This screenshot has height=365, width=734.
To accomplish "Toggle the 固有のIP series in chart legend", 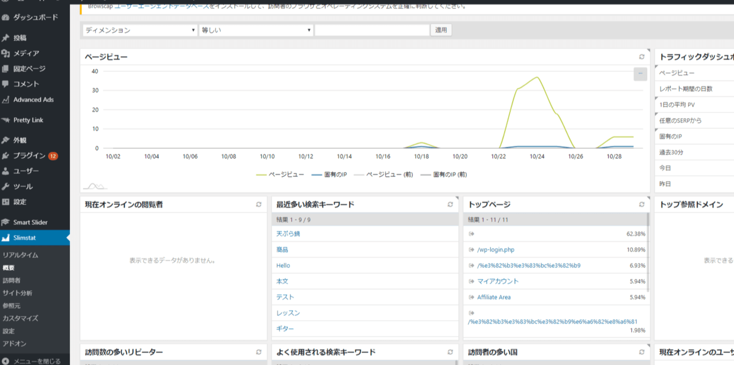I will (x=330, y=174).
